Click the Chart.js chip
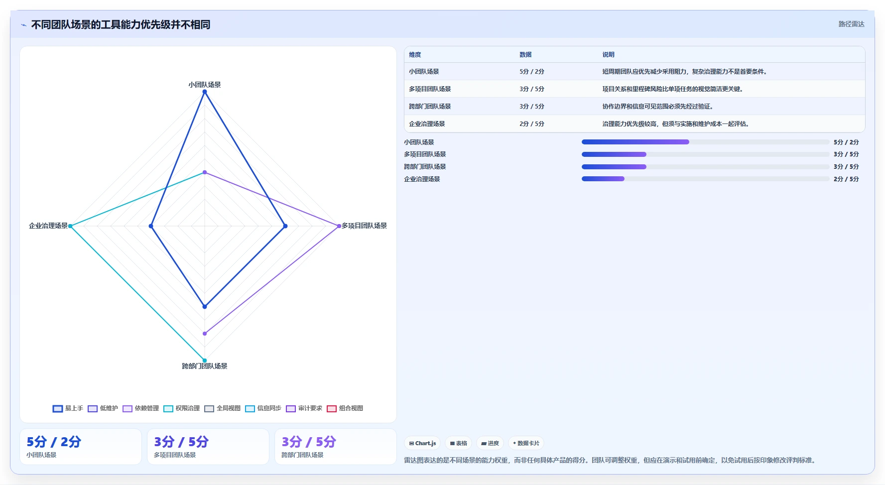Viewport: 885px width, 485px height. point(422,443)
